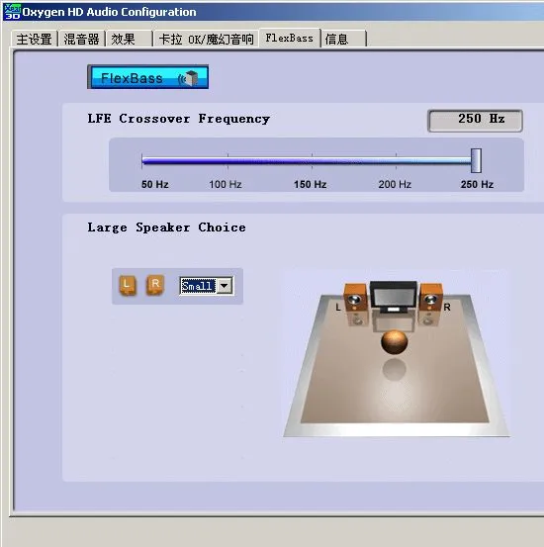Click the 250 Hz frequency value field
This screenshot has height=547, width=544.
pos(475,121)
